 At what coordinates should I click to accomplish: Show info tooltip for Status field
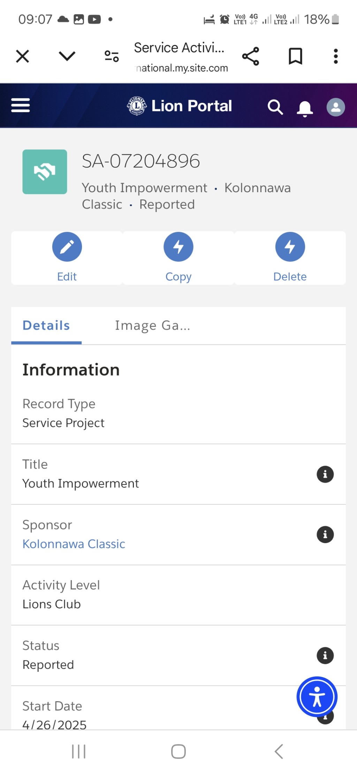(x=325, y=656)
